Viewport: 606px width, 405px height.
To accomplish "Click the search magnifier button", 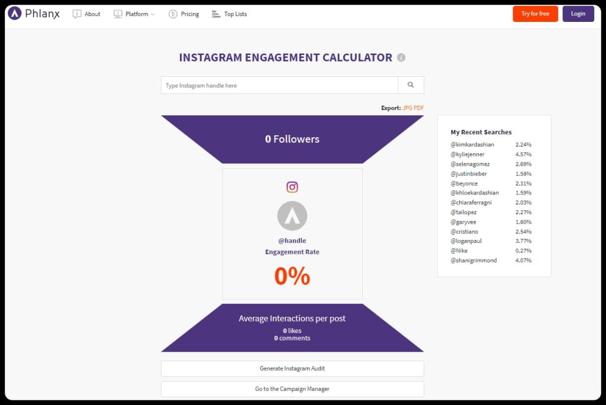I will coord(411,85).
